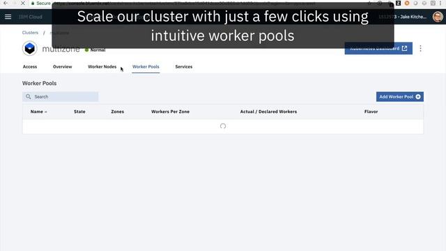Click the Z extension icon in browser toolbar

(398, 3)
